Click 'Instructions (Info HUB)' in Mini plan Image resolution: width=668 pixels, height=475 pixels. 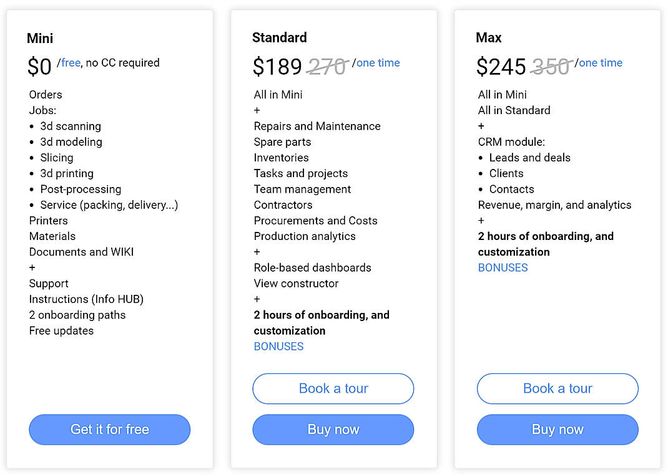86,299
